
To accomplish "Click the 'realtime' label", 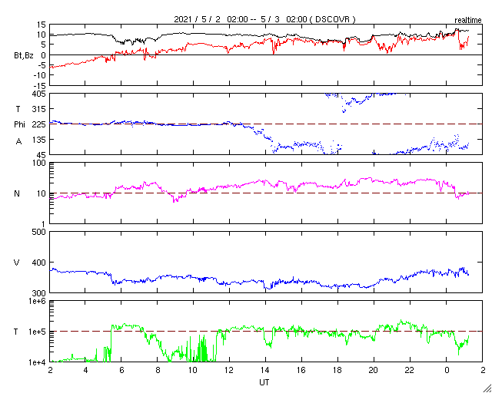I will point(468,21).
